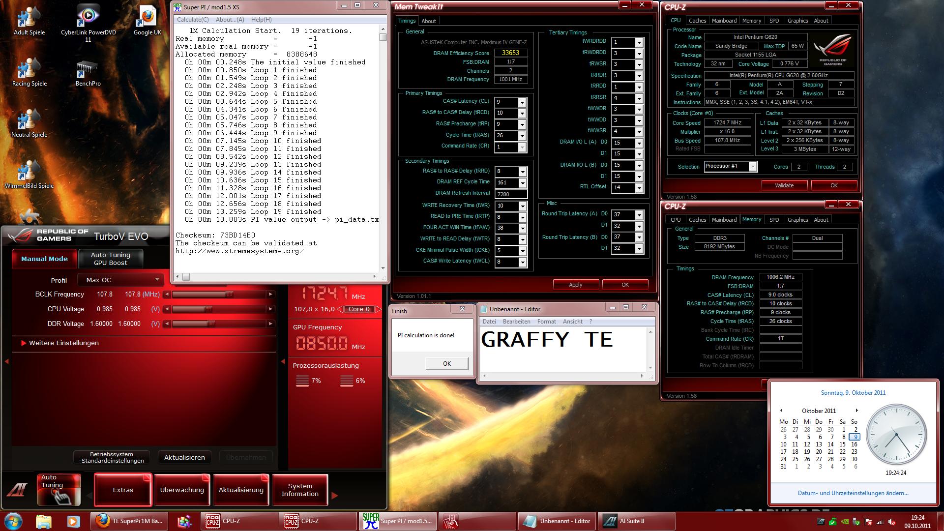Switch to Super PI taskbar button
944x531 pixels.
tap(398, 521)
